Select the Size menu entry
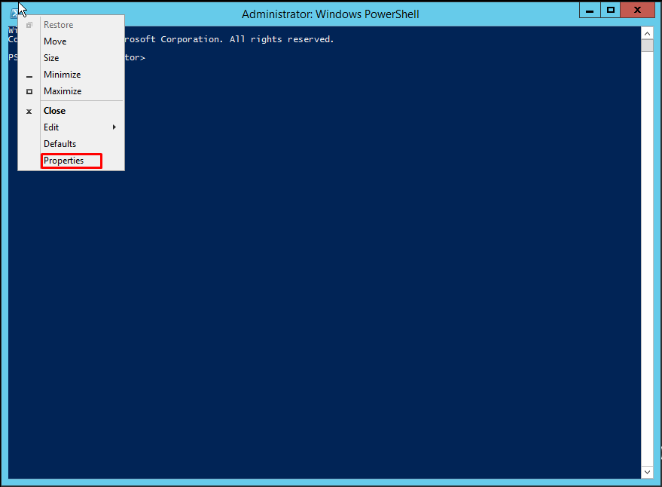Viewport: 662px width, 487px height. [x=72, y=58]
